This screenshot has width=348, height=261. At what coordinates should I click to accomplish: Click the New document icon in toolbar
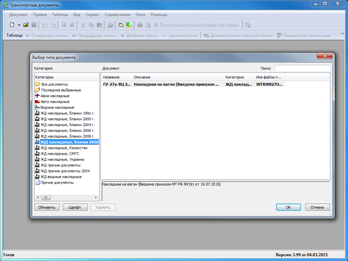(12, 25)
